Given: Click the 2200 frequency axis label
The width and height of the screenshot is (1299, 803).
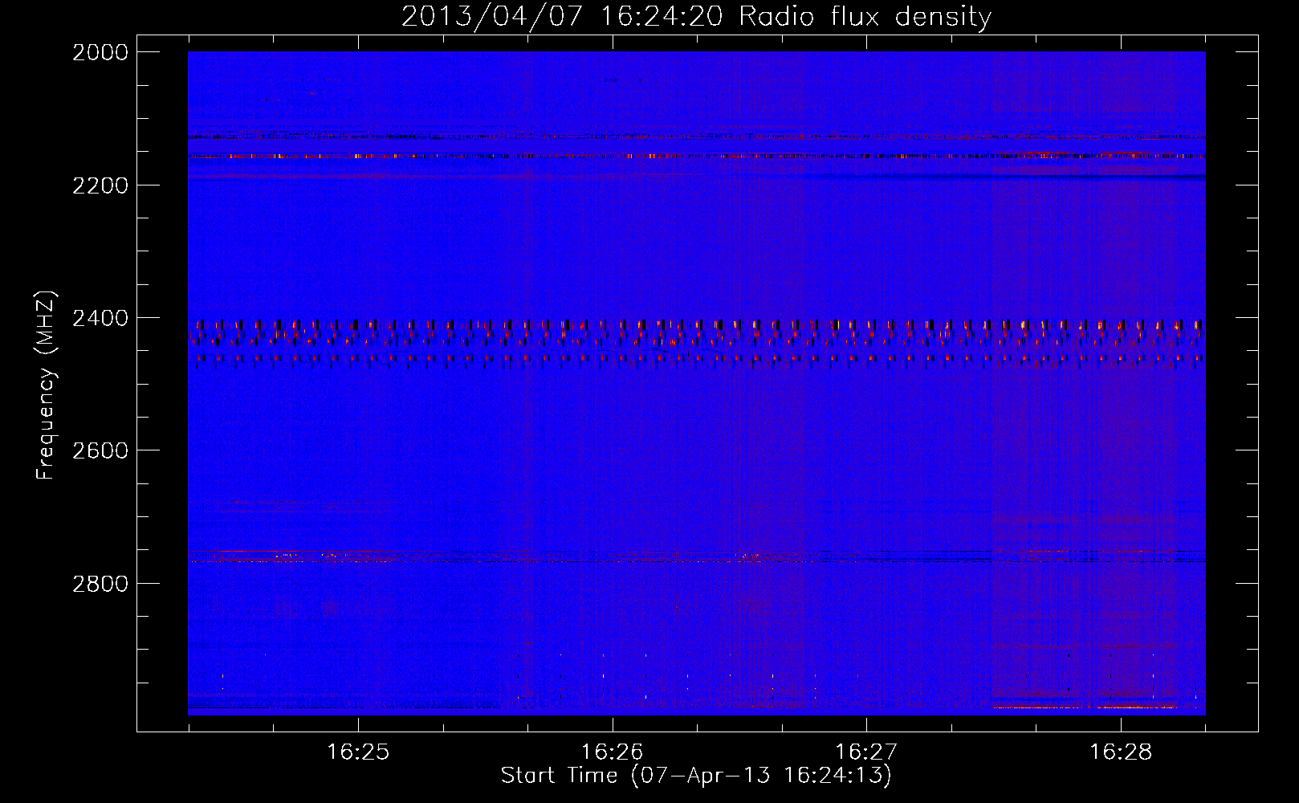Looking at the screenshot, I should (100, 185).
